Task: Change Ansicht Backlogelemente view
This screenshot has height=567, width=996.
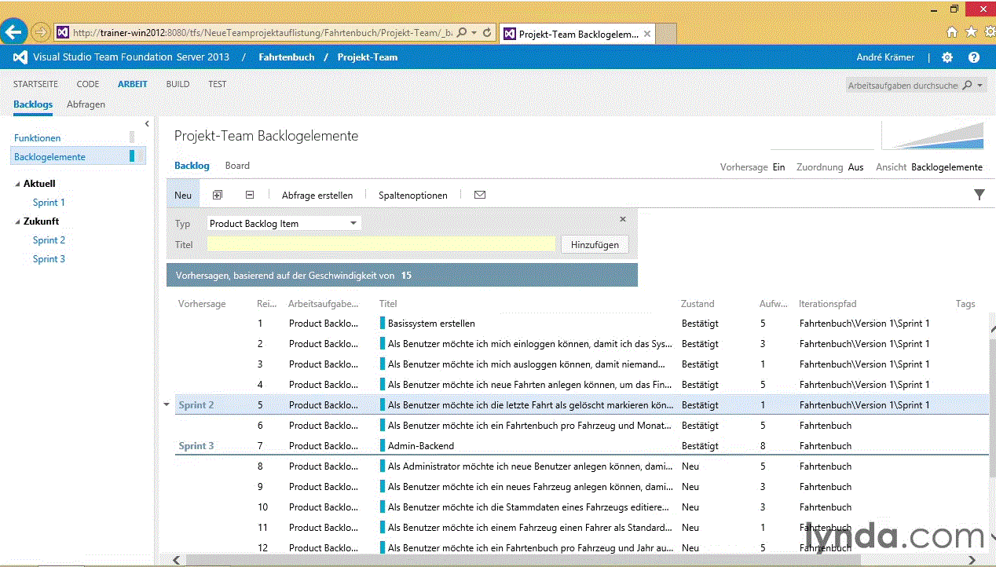Action: click(947, 166)
